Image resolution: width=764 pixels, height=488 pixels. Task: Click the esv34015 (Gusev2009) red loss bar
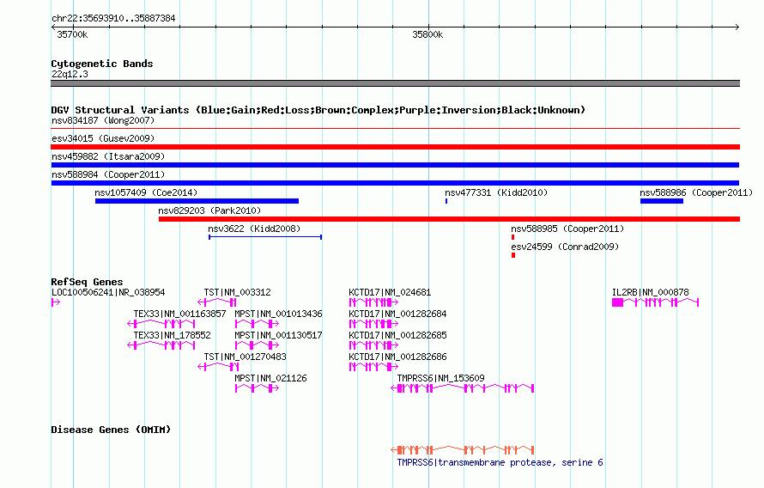[395, 147]
